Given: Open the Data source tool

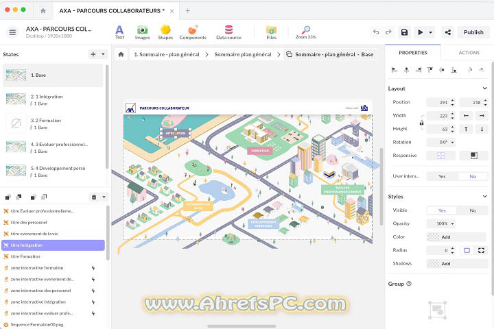Looking at the screenshot, I should pos(228,32).
